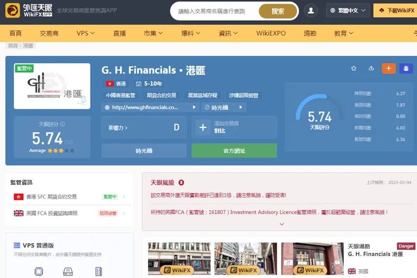Open 英國 FCA 投資諮詢牌照 row arrow

pyautogui.click(x=124, y=213)
